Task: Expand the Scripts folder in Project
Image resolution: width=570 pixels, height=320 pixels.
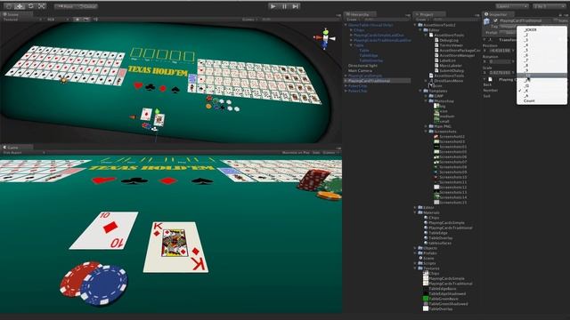Action: point(416,263)
